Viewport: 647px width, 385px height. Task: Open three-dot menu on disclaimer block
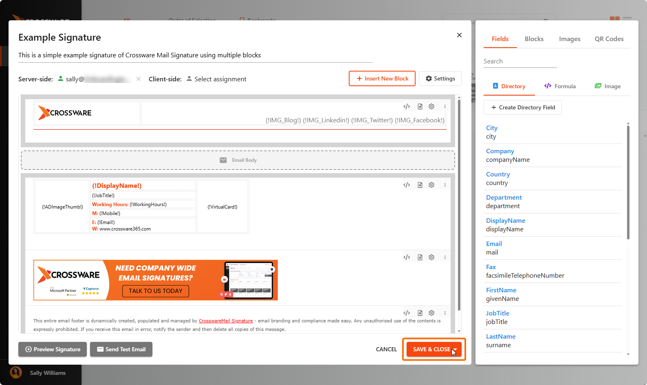[x=445, y=313]
